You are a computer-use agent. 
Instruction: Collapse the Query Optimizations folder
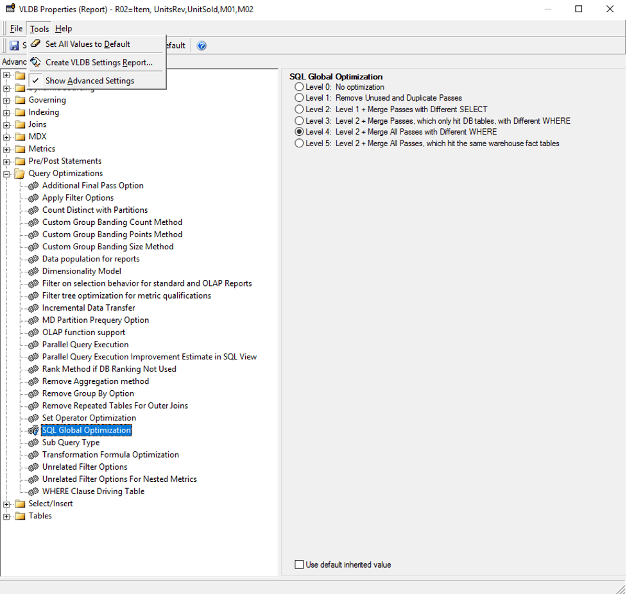(7, 174)
